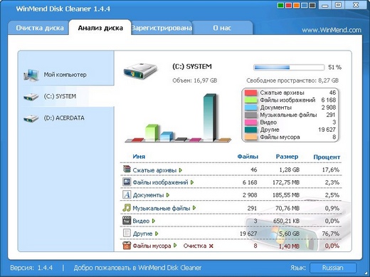The height and width of the screenshot is (277, 370).
Task: Click the 51% disk usage bar
Action: pyautogui.click(x=289, y=68)
